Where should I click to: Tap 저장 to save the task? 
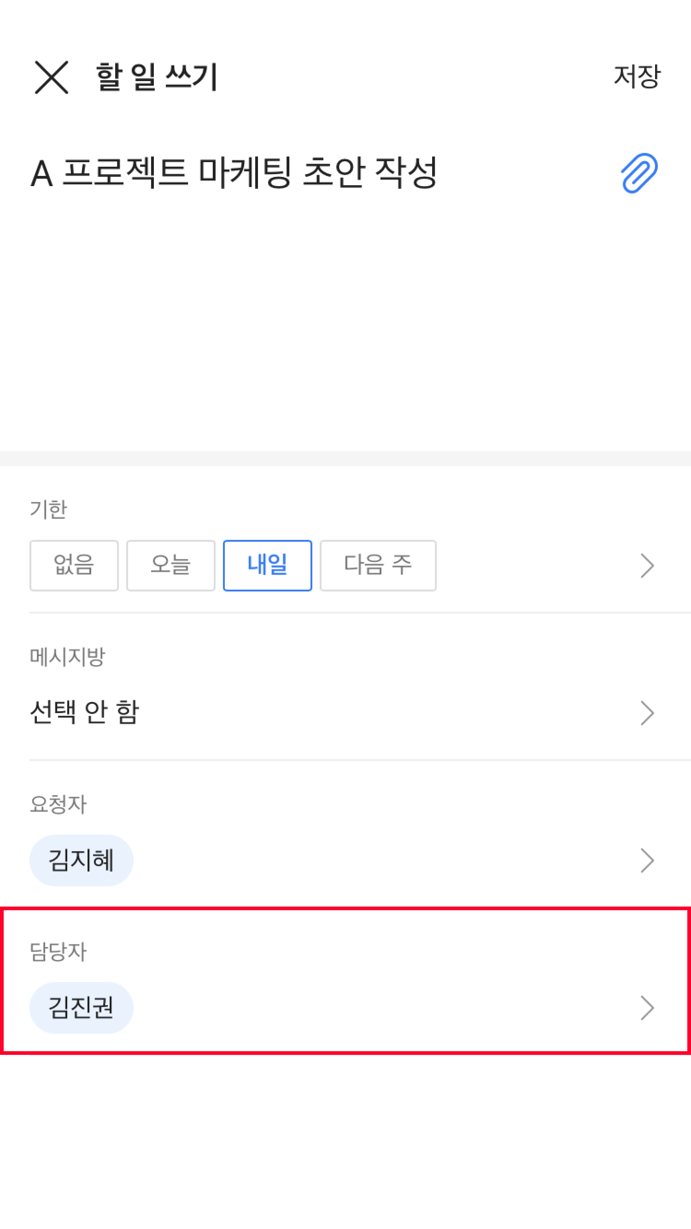[x=637, y=76]
